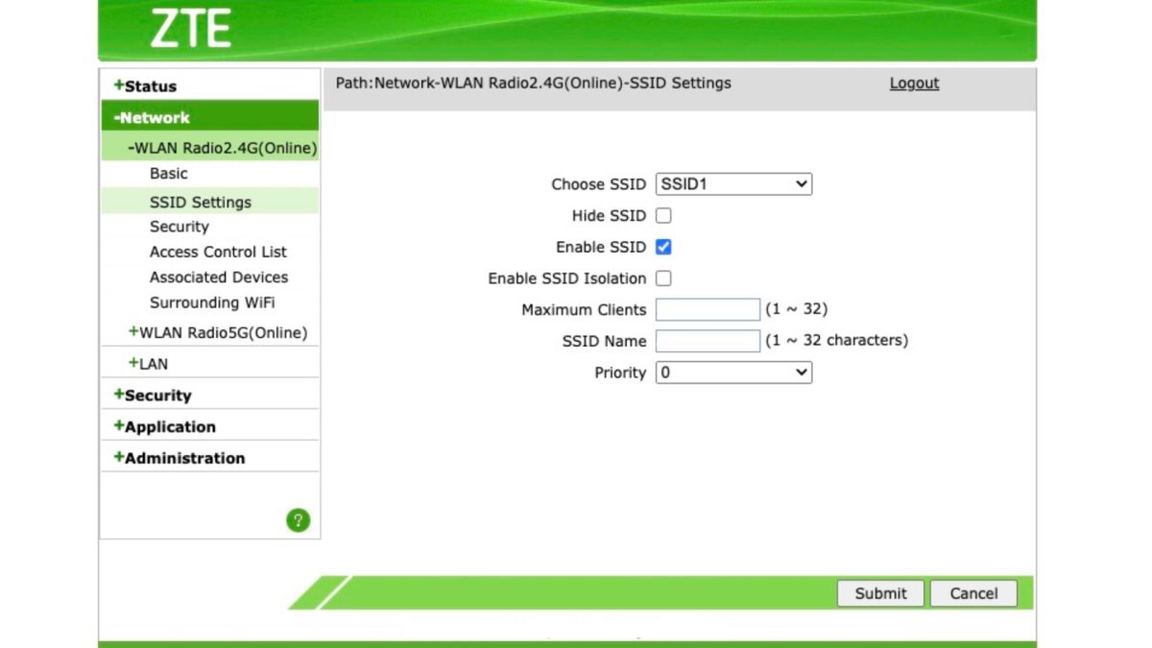Click the ZTE logo in header
This screenshot has height=648, width=1152.
point(190,30)
